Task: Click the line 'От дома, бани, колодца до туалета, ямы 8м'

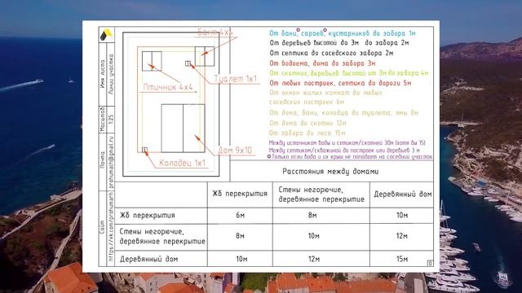Action: coord(343,113)
